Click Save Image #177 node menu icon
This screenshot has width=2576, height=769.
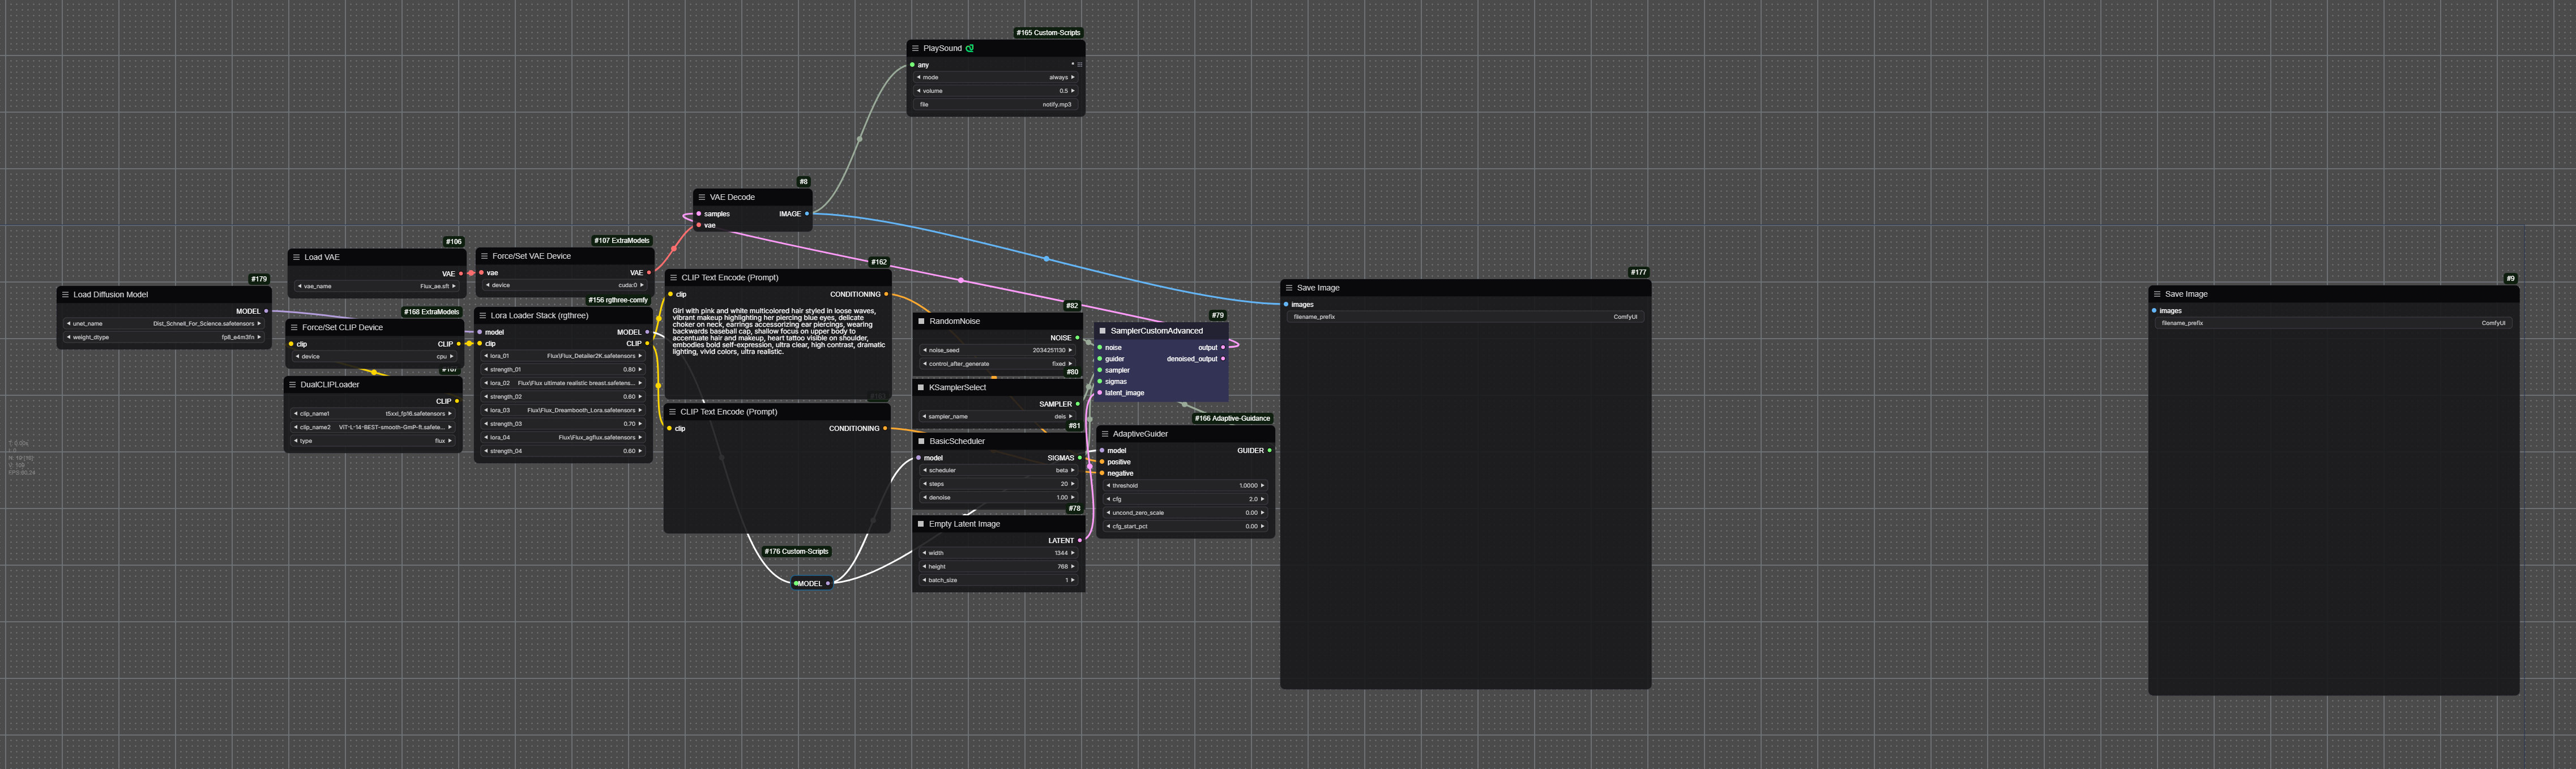coord(1289,288)
